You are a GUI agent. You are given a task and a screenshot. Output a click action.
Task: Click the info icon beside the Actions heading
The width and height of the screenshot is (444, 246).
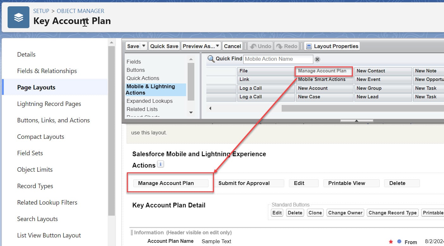pos(160,164)
